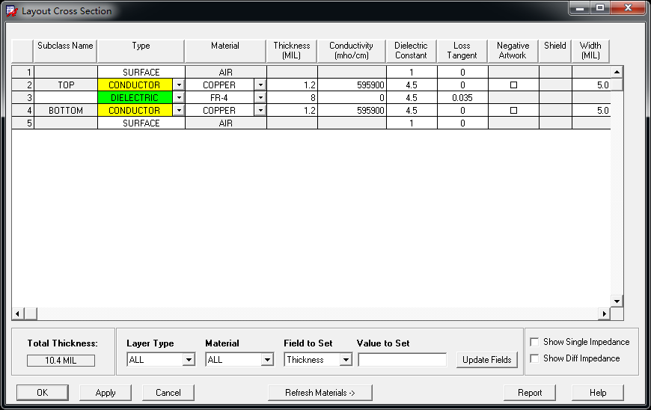The image size is (651, 410).
Task: Toggle Negative Artwork for TOP layer
Action: pos(513,85)
